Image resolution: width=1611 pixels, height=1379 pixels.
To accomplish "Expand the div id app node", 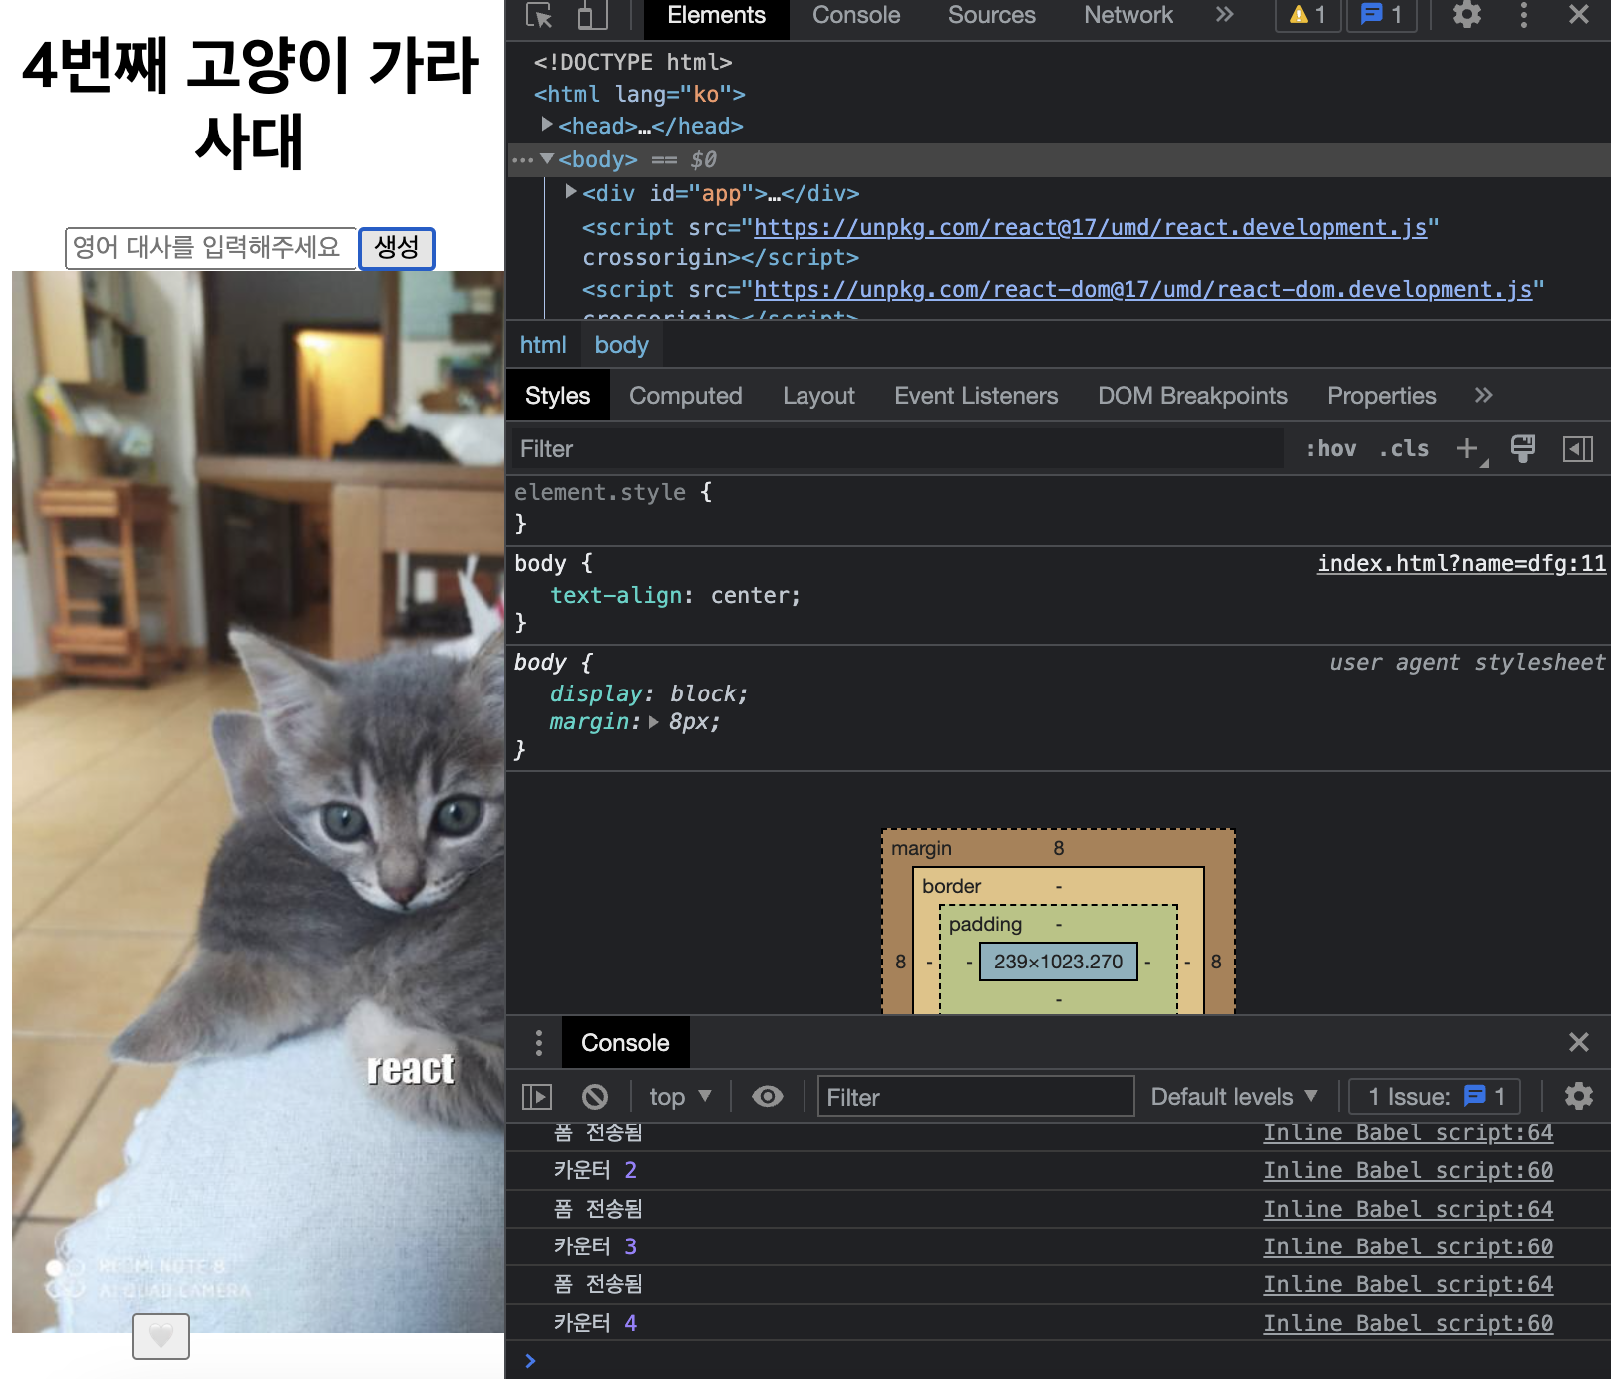I will click(571, 192).
